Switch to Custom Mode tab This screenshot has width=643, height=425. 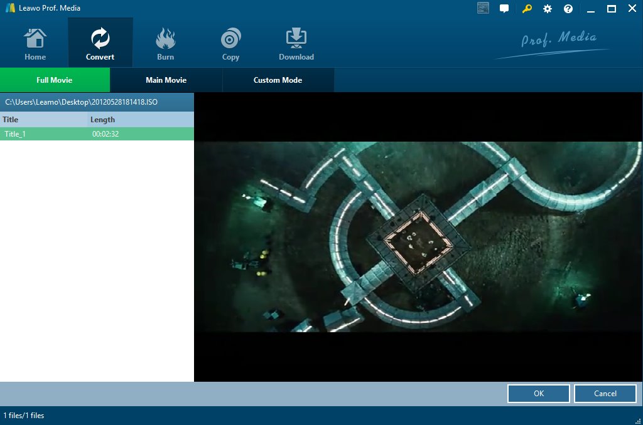(278, 80)
